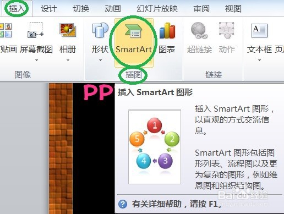This screenshot has width=284, height=214.
Task: Switch to the 设计 tab
Action: [x=49, y=9]
